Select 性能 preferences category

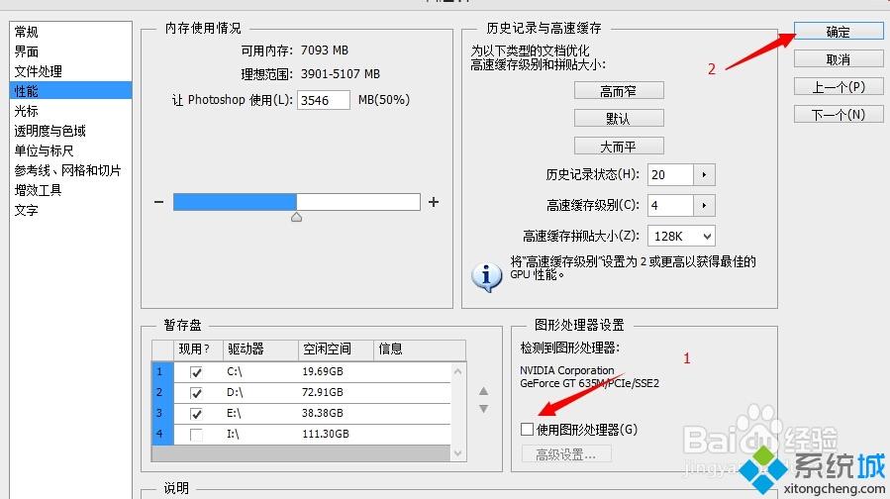click(71, 91)
